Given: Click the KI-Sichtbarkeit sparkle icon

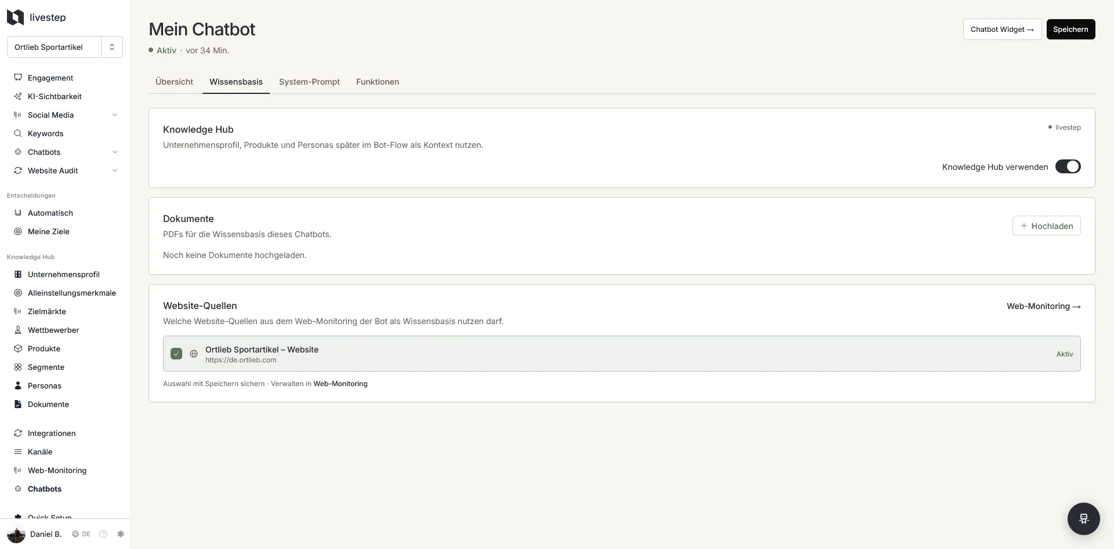Looking at the screenshot, I should (18, 96).
